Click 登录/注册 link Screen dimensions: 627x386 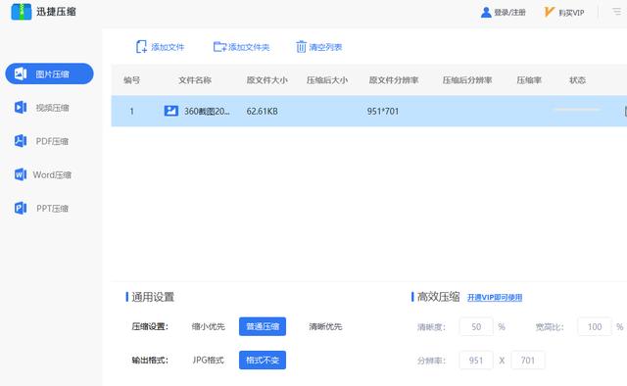509,13
